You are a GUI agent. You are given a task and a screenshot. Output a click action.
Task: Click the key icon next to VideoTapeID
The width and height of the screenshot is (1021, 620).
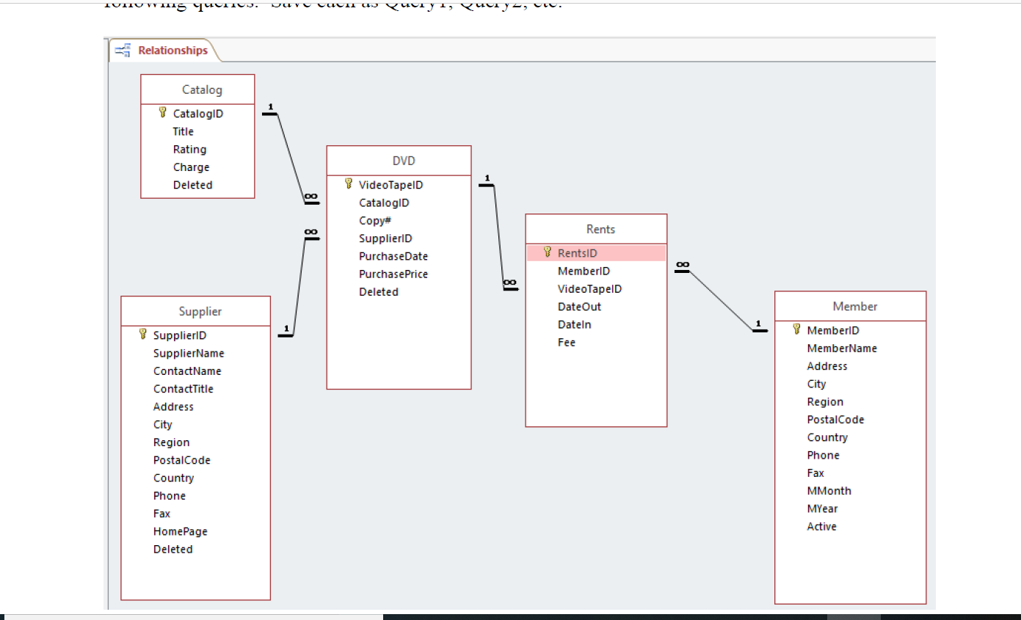click(349, 185)
